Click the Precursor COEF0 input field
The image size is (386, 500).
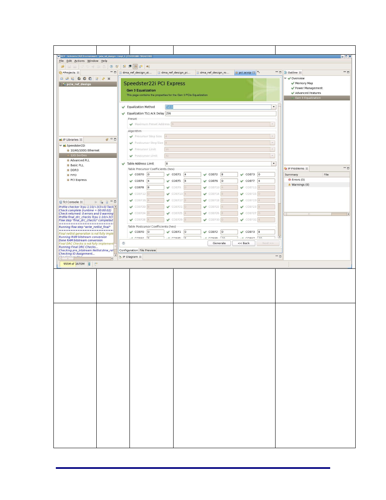pos(155,174)
